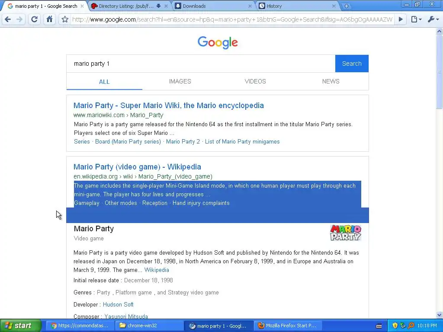Click the address bar URL field
The width and height of the screenshot is (443, 332).
(x=232, y=19)
